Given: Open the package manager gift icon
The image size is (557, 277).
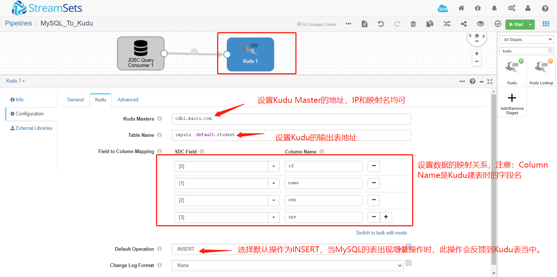Looking at the screenshot, I should tap(478, 8).
